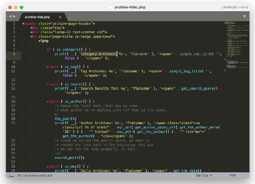Click the h1 tag on line 4

[34, 37]
